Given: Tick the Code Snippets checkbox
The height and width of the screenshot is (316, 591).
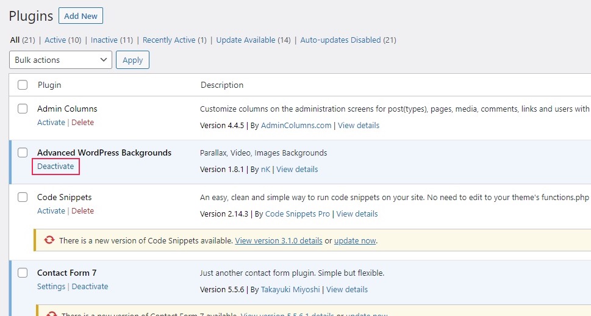Looking at the screenshot, I should (23, 197).
